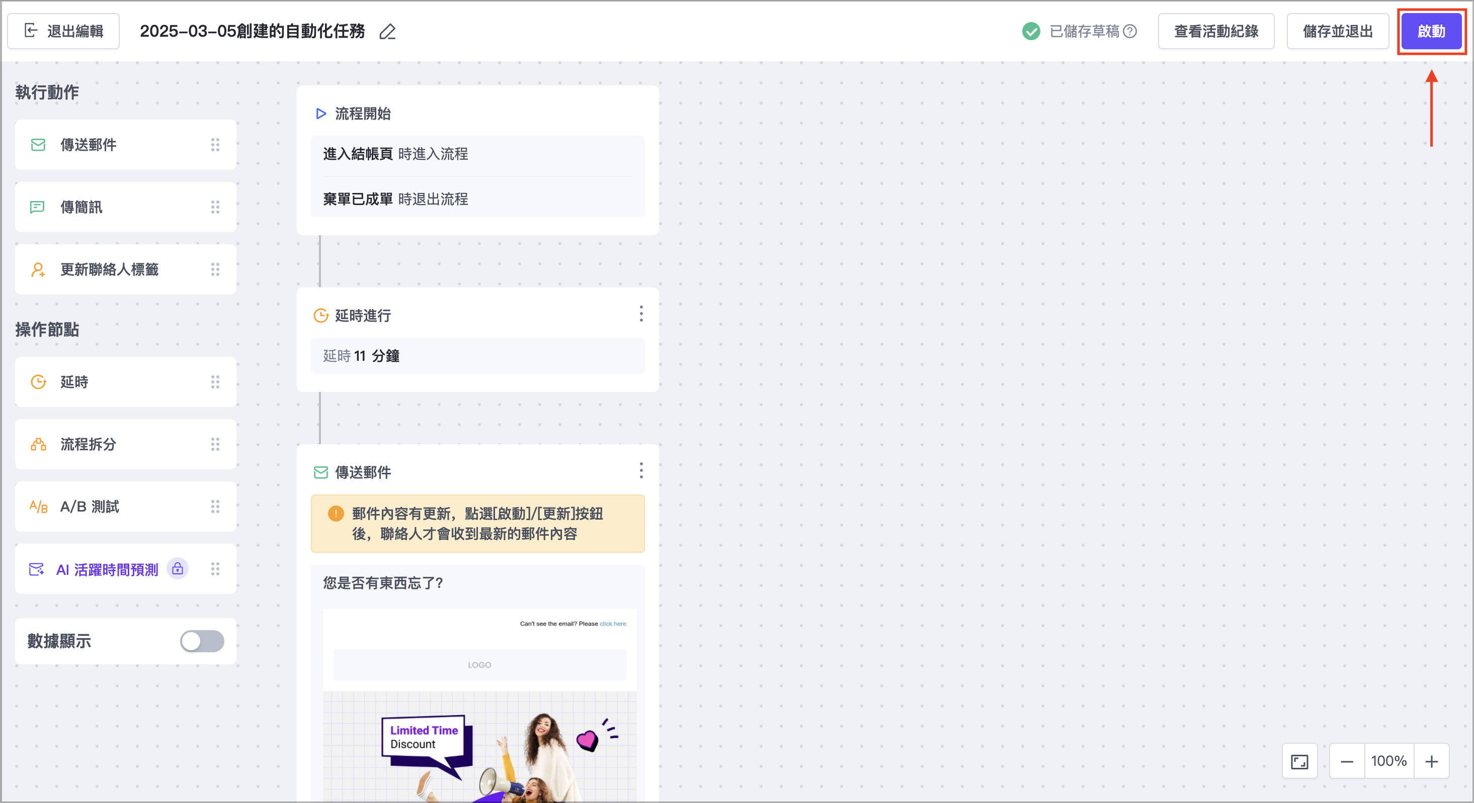The image size is (1474, 803).
Task: Zoom out canvas with minus icon
Action: tap(1347, 761)
